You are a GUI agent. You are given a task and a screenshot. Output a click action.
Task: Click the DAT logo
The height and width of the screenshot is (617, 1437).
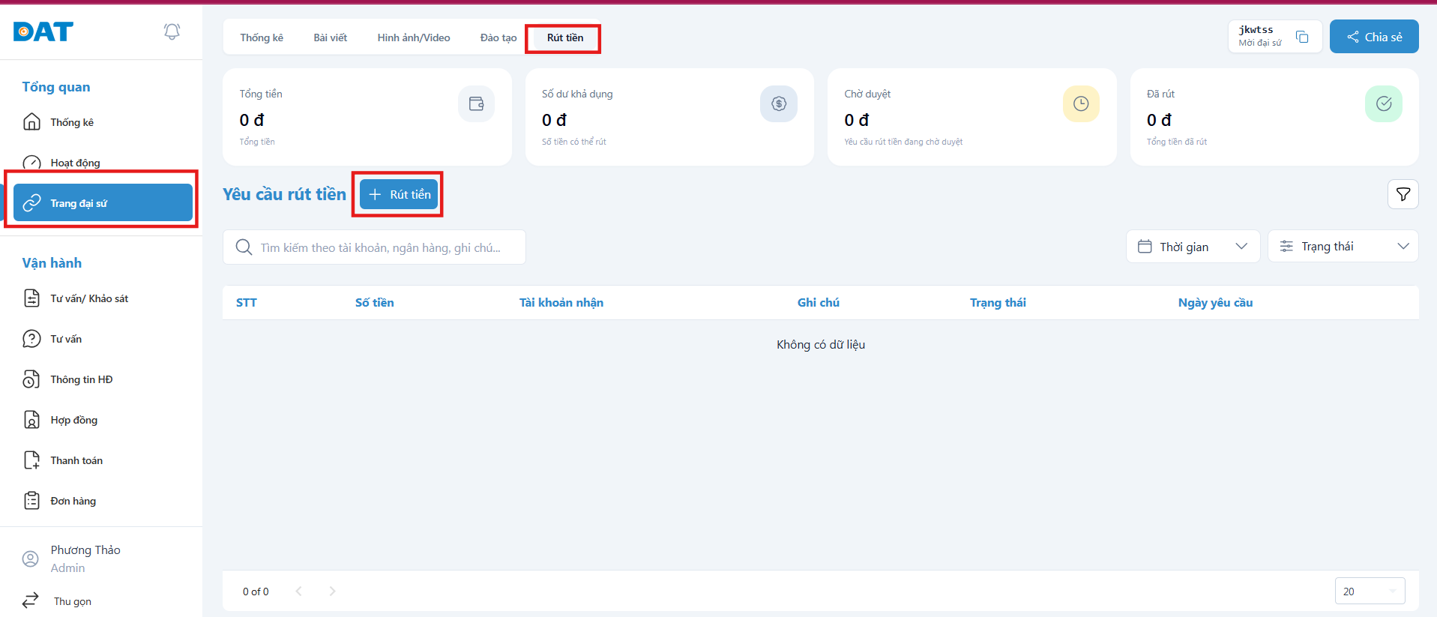coord(43,31)
